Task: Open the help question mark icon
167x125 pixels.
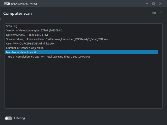Action: (x=161, y=13)
